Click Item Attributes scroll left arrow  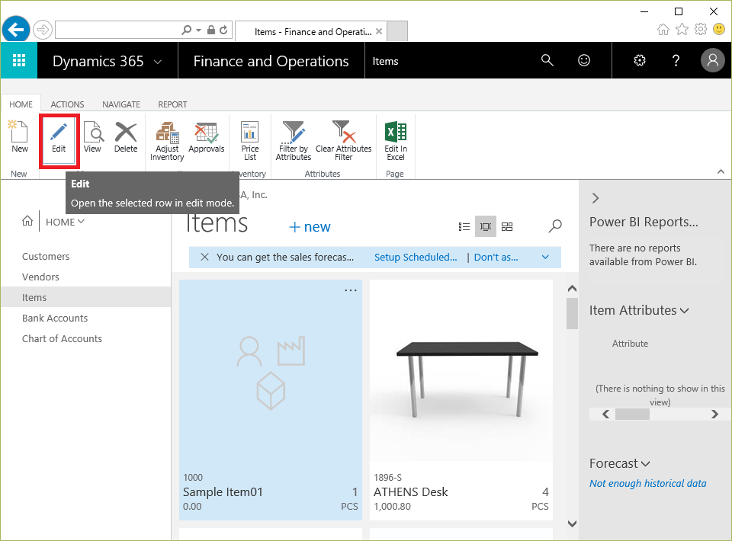click(x=605, y=415)
